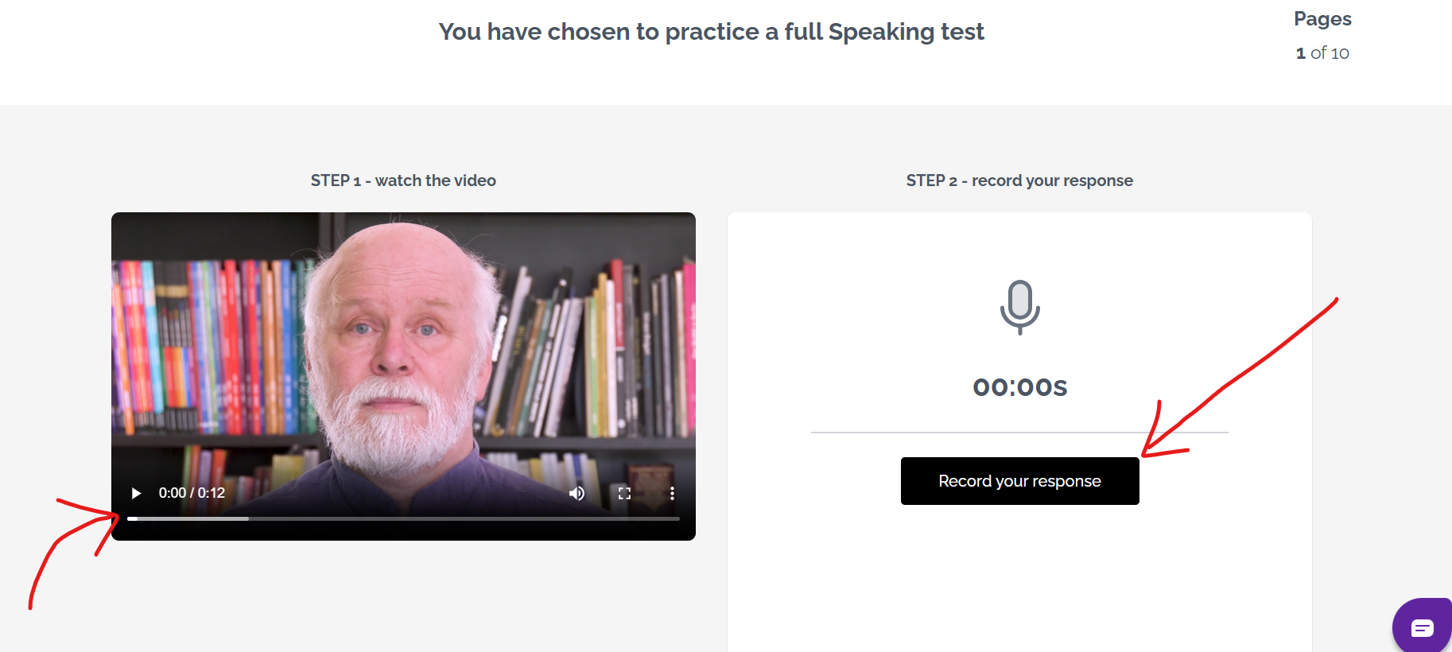1452x652 pixels.
Task: Click the "STEP 2 - record your response" label
Action: pos(1019,180)
